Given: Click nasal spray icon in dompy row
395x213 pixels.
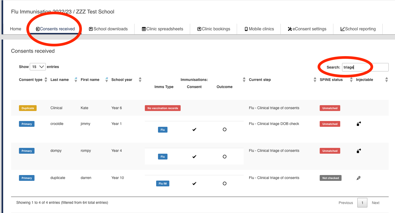Looking at the screenshot, I should click(359, 151).
